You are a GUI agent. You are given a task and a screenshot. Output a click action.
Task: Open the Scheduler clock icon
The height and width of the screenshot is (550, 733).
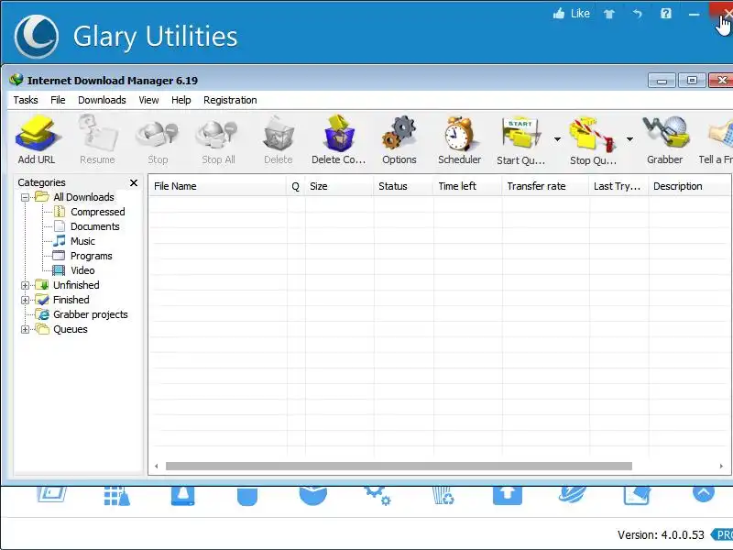click(460, 139)
